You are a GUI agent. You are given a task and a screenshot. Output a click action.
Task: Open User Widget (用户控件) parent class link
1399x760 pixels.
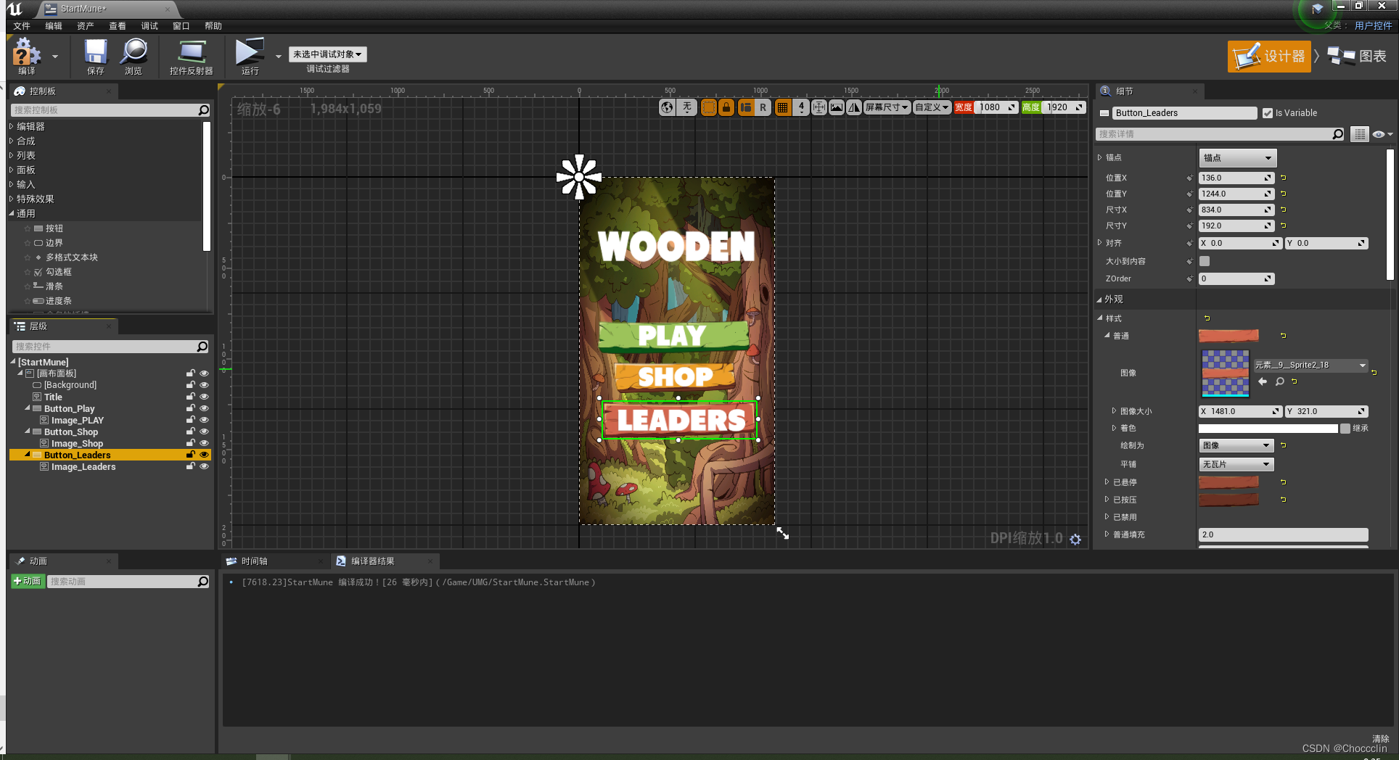(x=1373, y=25)
